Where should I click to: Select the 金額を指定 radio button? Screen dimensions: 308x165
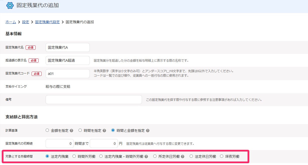pos(47,130)
